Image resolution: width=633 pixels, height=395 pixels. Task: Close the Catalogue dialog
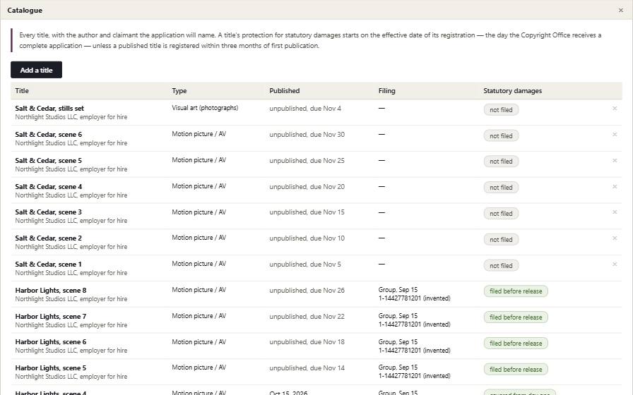point(620,10)
